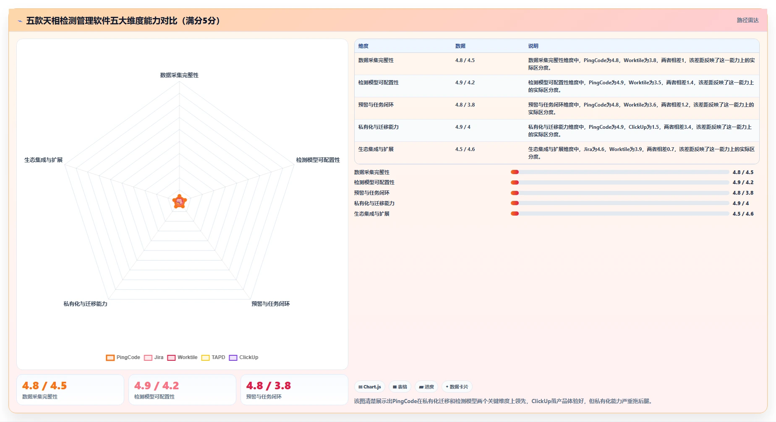Click the 4.5 / 4.6 value beside progress bar
The image size is (776, 422).
(x=743, y=214)
